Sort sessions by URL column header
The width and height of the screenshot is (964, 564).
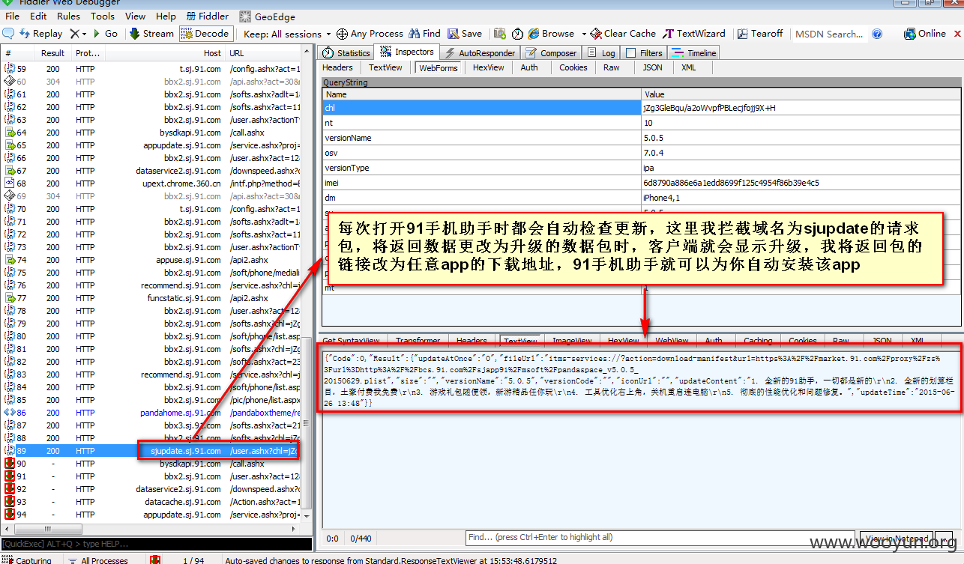tap(263, 53)
